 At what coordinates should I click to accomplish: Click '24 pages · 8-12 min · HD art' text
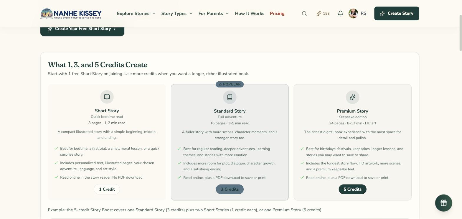point(352,123)
